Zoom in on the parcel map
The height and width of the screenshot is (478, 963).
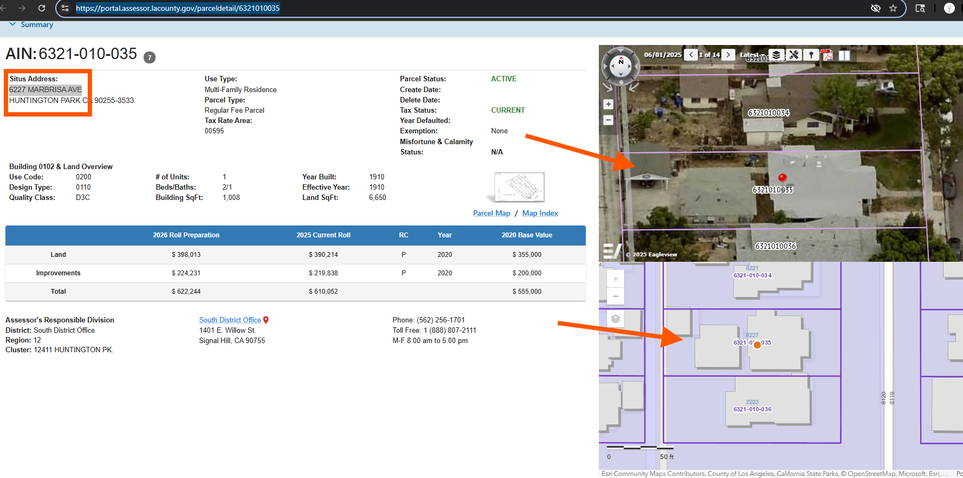[x=616, y=279]
